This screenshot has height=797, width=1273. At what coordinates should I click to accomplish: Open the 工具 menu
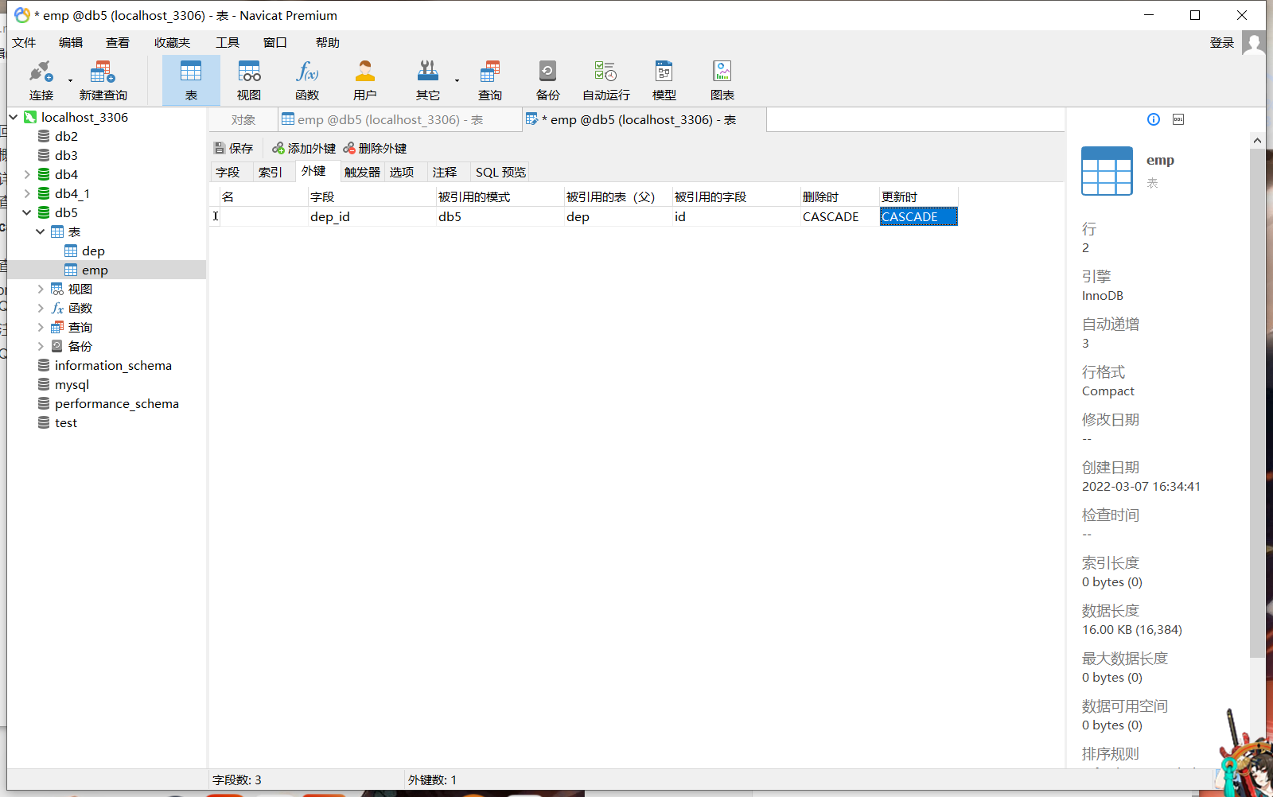pos(227,42)
